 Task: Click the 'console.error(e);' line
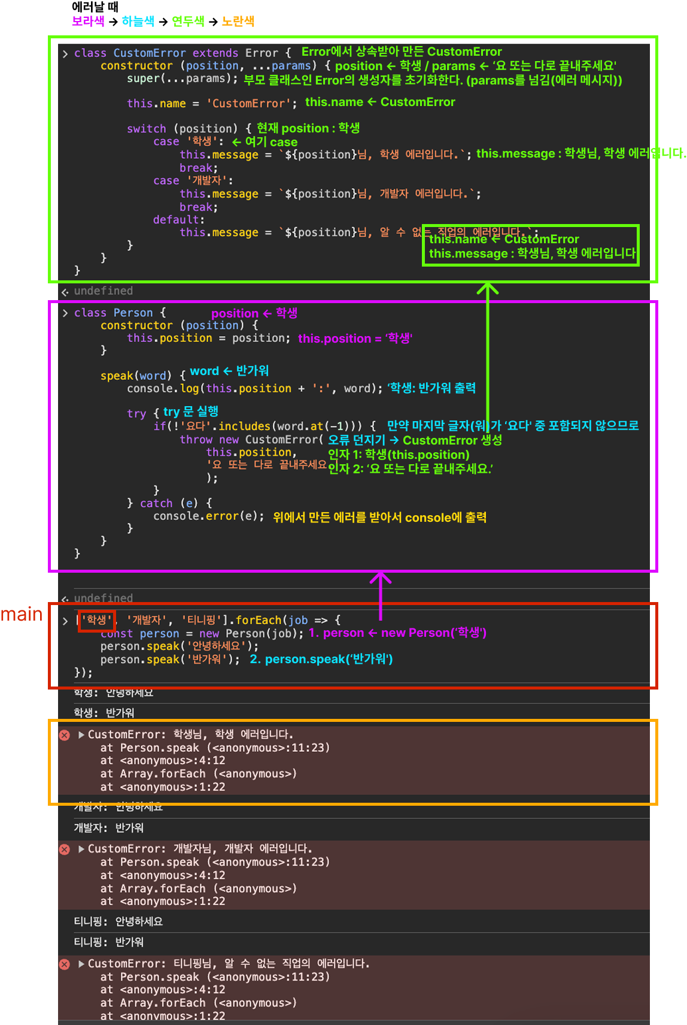pos(209,516)
